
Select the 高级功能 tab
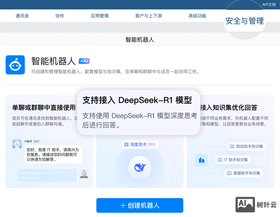click(197, 16)
